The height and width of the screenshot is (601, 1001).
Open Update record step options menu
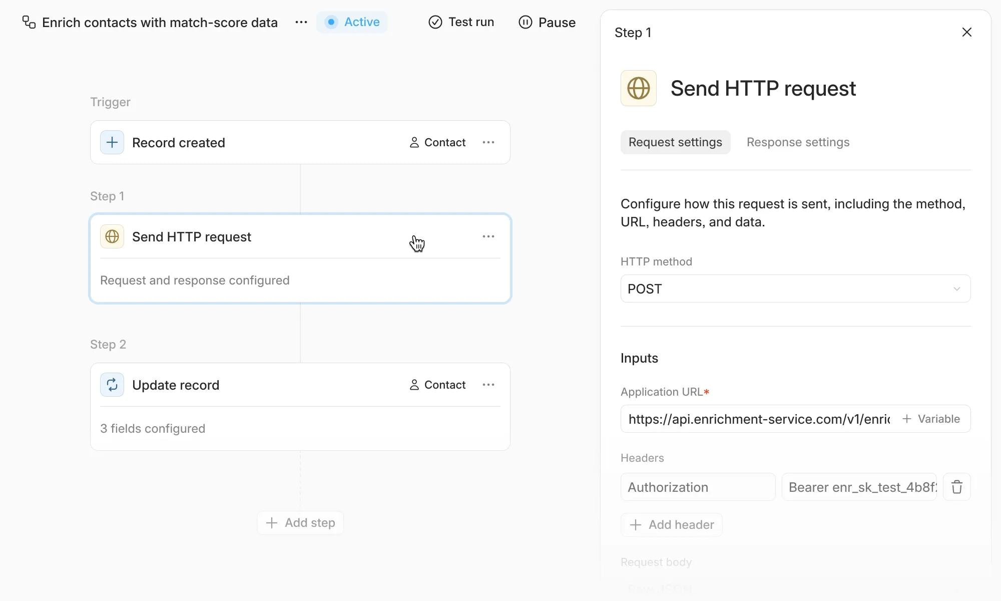pyautogui.click(x=488, y=385)
